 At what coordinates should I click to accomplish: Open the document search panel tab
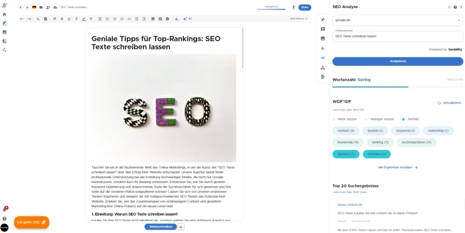323,77
